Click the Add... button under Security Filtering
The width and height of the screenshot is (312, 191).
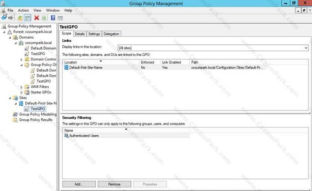point(79,184)
